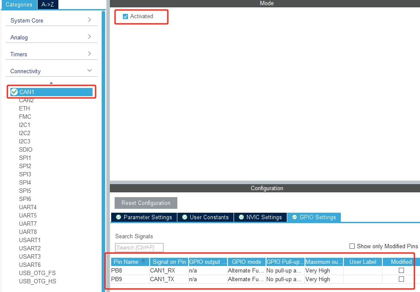Select CAN1 in the Connectivity list
Image resolution: width=420 pixels, height=292 pixels.
pos(51,92)
